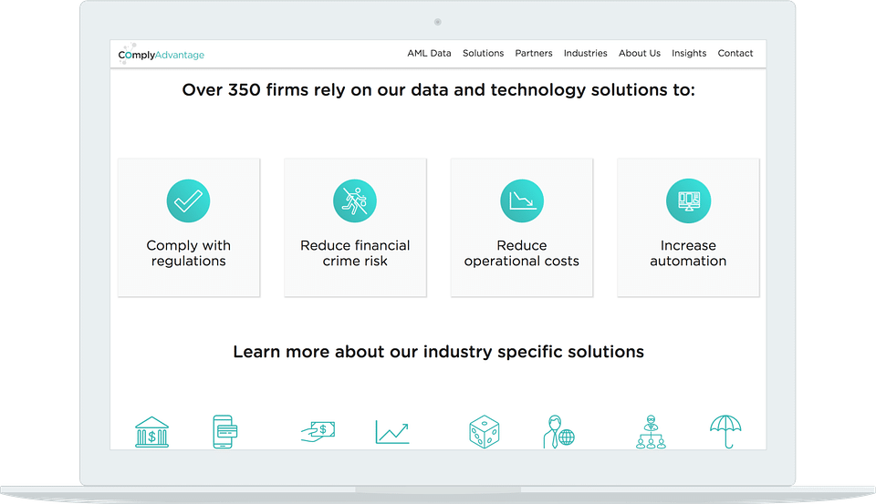This screenshot has width=876, height=504.
Task: Open the Partners menu item
Action: pyautogui.click(x=534, y=53)
